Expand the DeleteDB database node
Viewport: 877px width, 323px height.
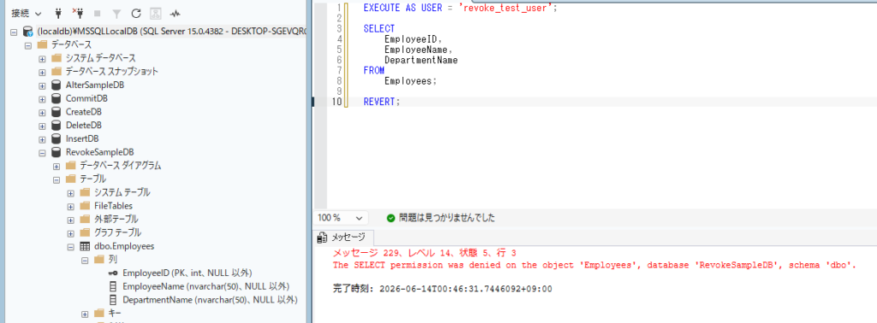click(x=42, y=126)
